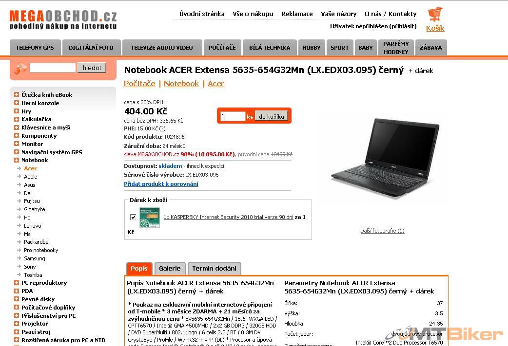Click the quantity input field
This screenshot has height=346, width=508.
tap(233, 116)
